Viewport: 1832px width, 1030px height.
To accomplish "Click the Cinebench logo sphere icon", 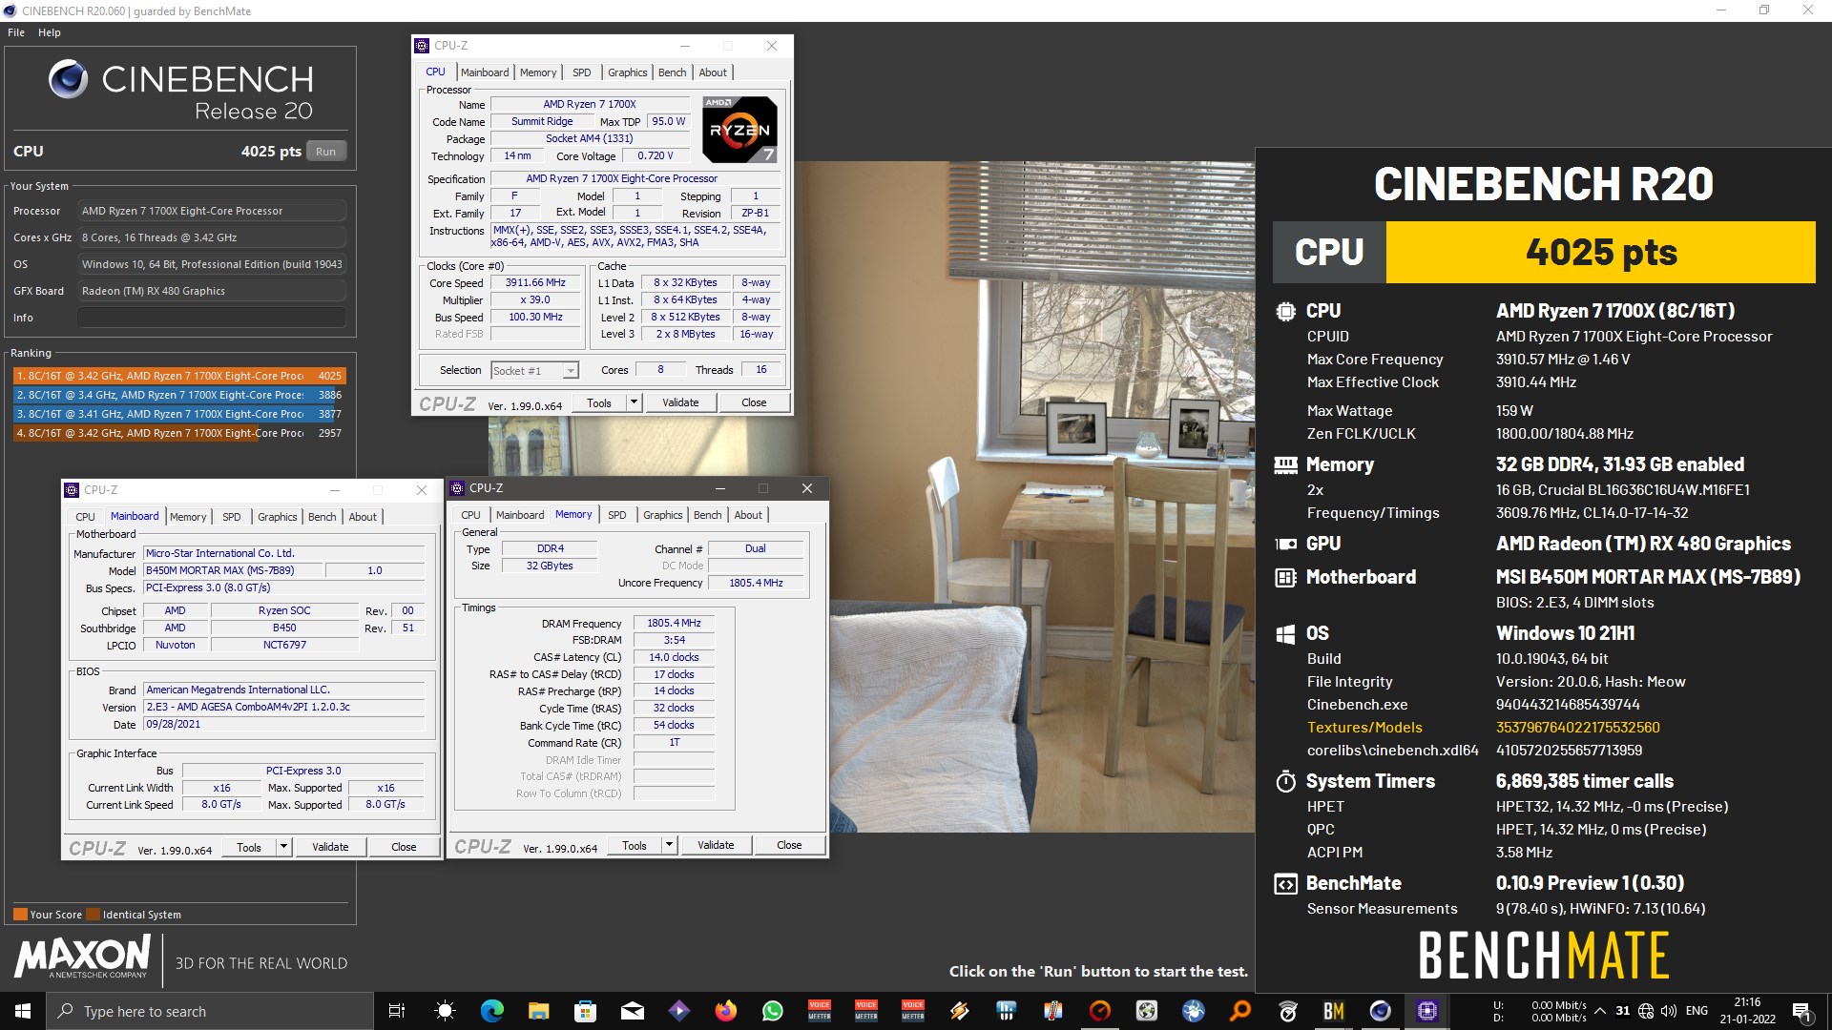I will [x=69, y=79].
